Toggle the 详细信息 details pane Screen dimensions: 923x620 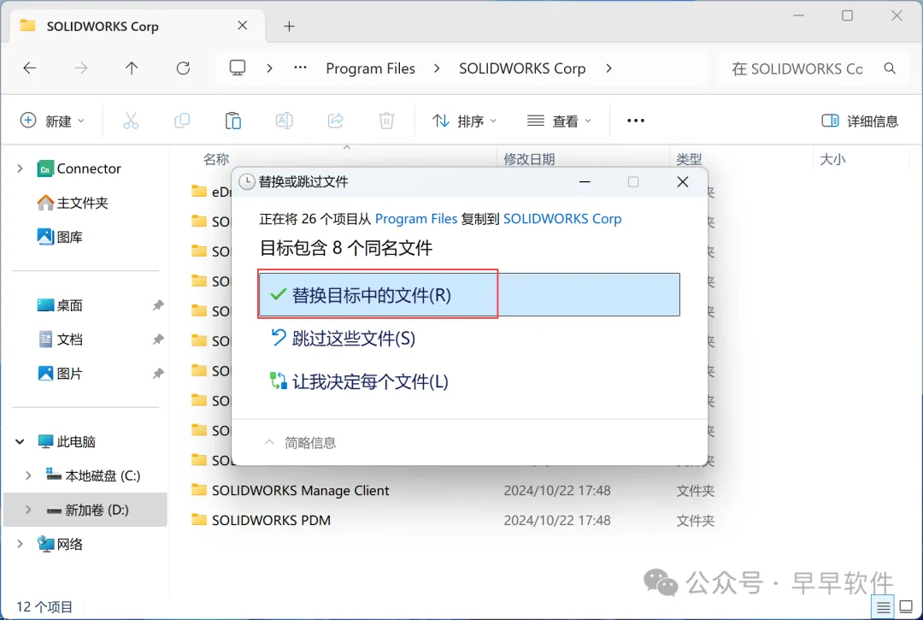860,121
